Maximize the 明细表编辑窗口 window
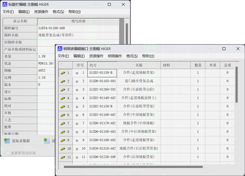 224,49
